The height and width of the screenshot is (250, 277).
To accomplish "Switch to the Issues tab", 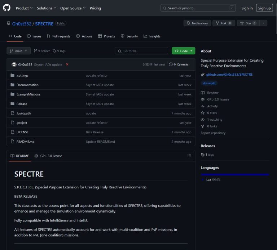I will (x=34, y=36).
